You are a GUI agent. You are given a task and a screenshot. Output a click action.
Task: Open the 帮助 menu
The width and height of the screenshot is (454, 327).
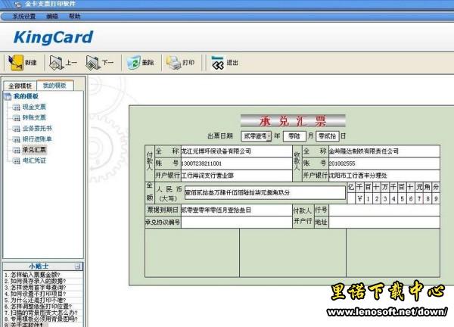tap(74, 16)
